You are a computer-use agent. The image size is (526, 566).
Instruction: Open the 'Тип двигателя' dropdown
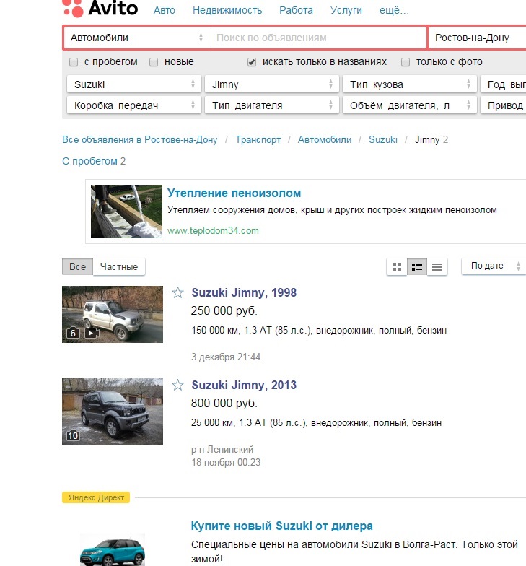(271, 105)
